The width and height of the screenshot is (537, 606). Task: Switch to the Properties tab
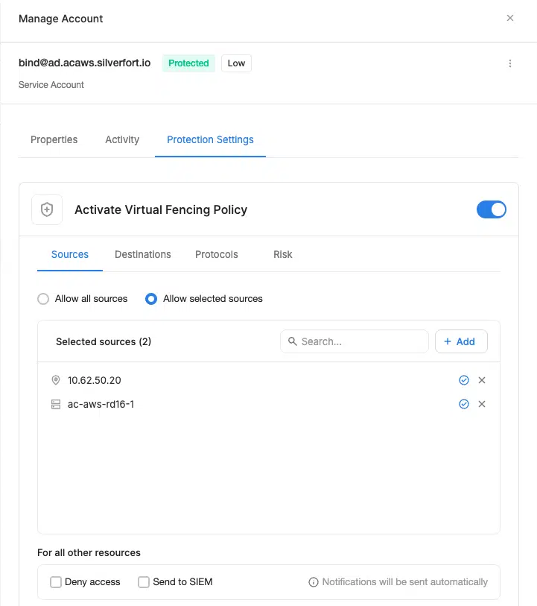coord(54,139)
